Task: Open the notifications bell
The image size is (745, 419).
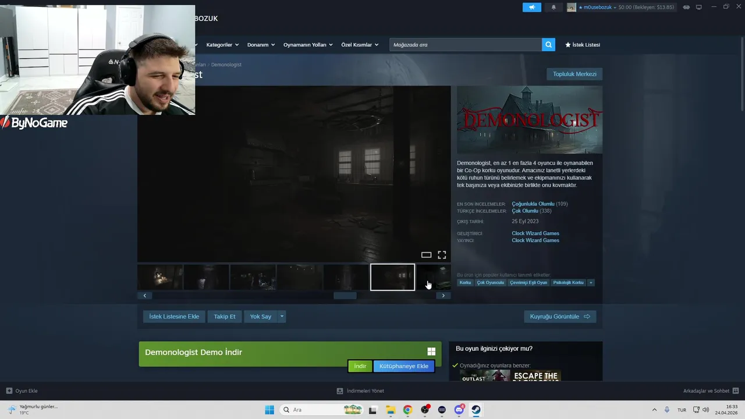Action: (x=554, y=7)
